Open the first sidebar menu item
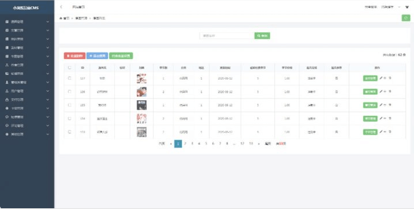 coord(27,22)
